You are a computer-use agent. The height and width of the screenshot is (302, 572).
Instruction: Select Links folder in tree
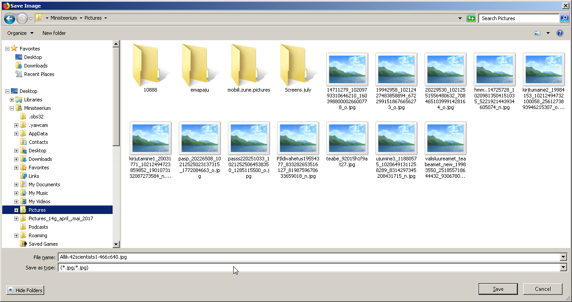[34, 176]
